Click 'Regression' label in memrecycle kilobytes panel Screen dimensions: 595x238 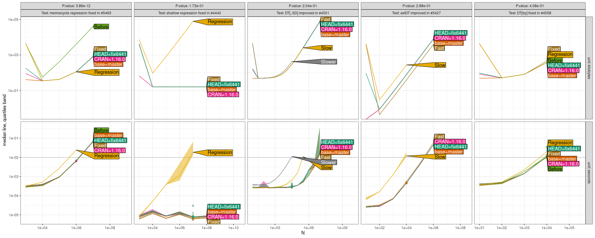[107, 72]
